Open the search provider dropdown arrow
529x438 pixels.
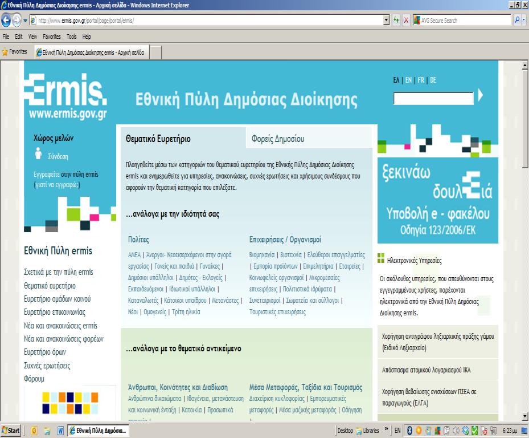pyautogui.click(x=524, y=21)
